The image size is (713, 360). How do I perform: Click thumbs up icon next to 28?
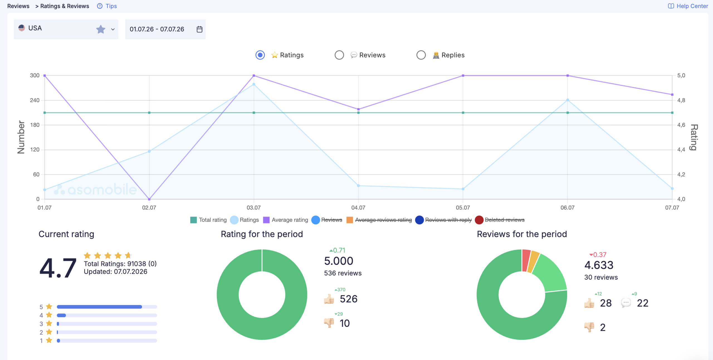click(x=589, y=303)
